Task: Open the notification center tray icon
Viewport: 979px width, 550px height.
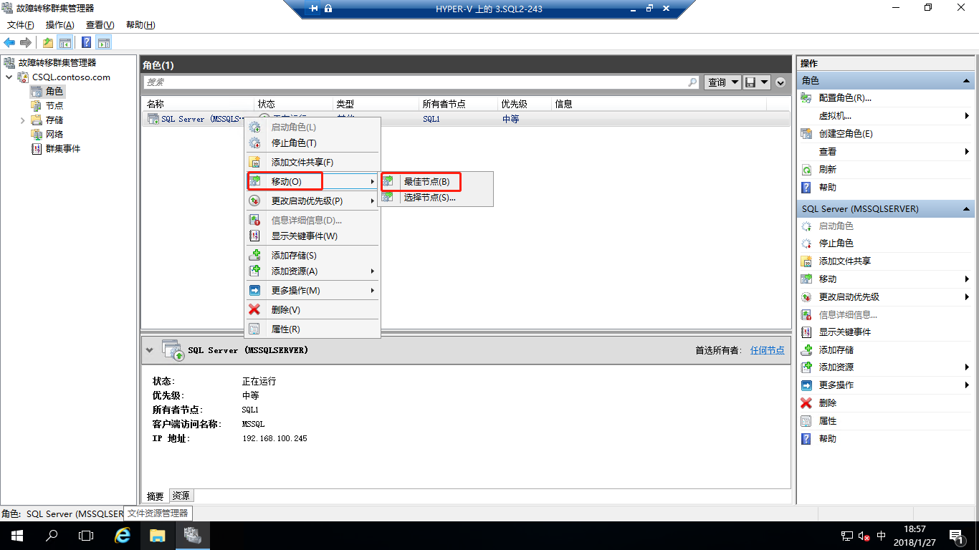Action: 955,536
